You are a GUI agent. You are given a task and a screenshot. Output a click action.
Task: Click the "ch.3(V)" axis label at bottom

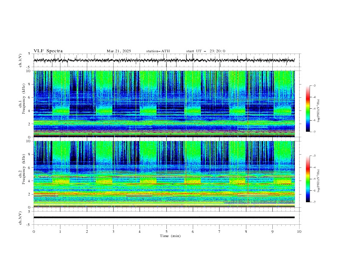(20, 218)
